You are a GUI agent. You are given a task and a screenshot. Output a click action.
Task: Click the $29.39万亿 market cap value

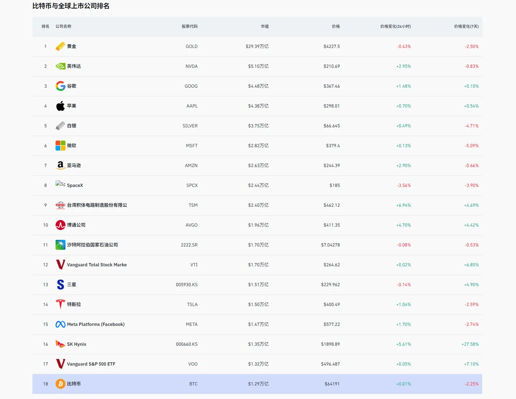point(257,46)
